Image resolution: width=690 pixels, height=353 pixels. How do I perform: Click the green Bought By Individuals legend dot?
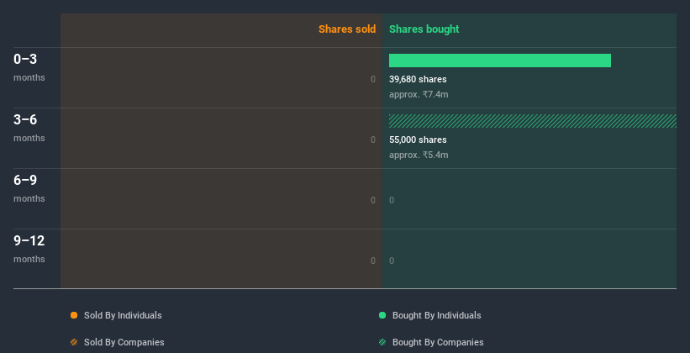tap(382, 315)
